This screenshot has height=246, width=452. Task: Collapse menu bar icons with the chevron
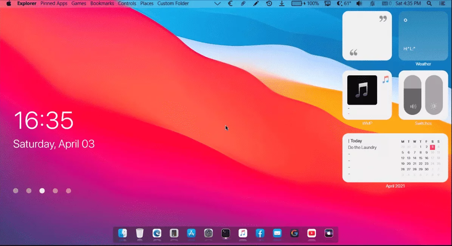click(217, 3)
